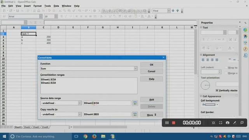
Task: Click the Copy results to field
Action: (x=107, y=114)
